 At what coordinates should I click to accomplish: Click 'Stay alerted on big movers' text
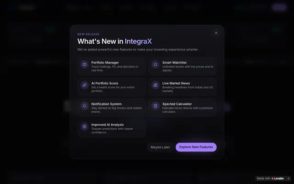coord(116,110)
